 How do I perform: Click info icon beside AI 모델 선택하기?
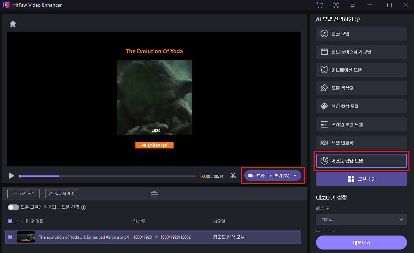coord(357,20)
